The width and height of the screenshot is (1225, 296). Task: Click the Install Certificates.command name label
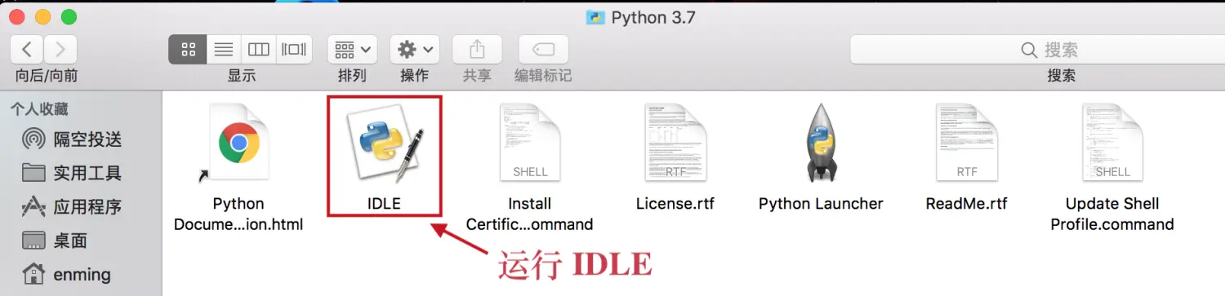530,214
